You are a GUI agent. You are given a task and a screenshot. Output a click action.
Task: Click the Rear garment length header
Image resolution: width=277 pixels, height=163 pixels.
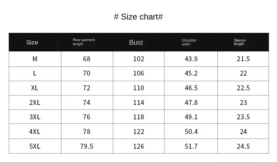(84, 42)
